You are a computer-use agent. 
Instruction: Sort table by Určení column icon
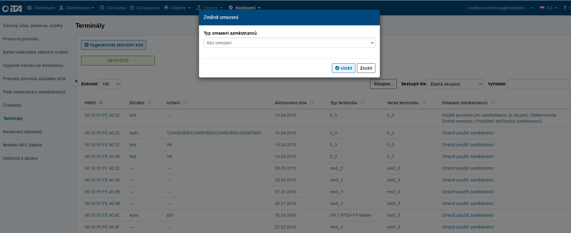(185, 102)
